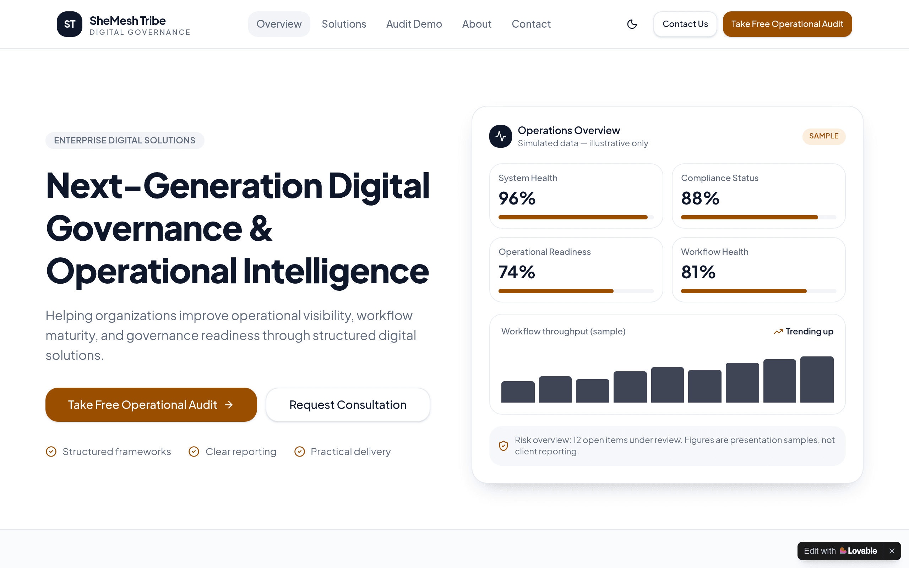The height and width of the screenshot is (568, 909).
Task: Click the SAMPLE badge
Action: tap(824, 136)
